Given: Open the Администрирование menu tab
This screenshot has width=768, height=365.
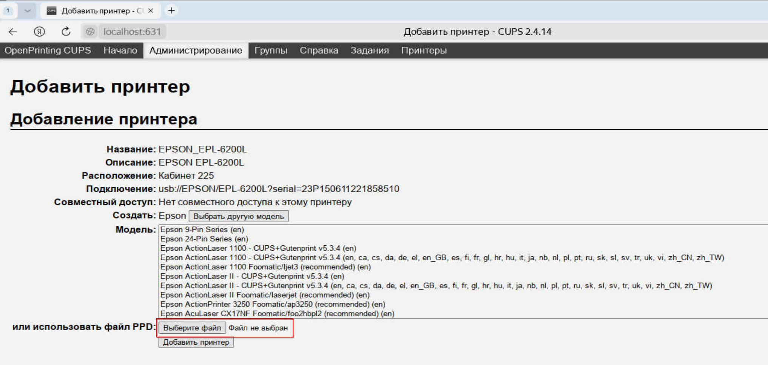Looking at the screenshot, I should click(196, 51).
